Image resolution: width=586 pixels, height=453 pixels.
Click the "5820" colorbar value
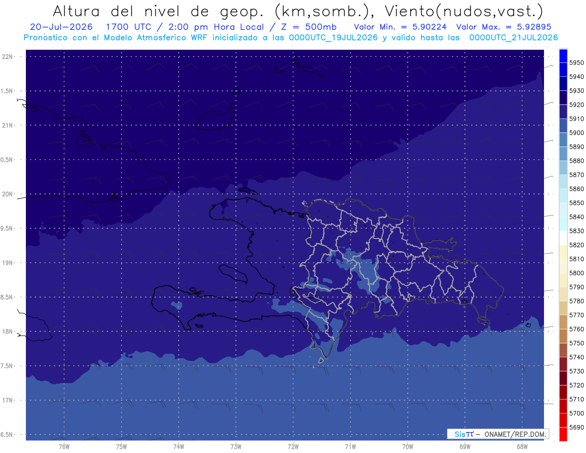click(577, 245)
